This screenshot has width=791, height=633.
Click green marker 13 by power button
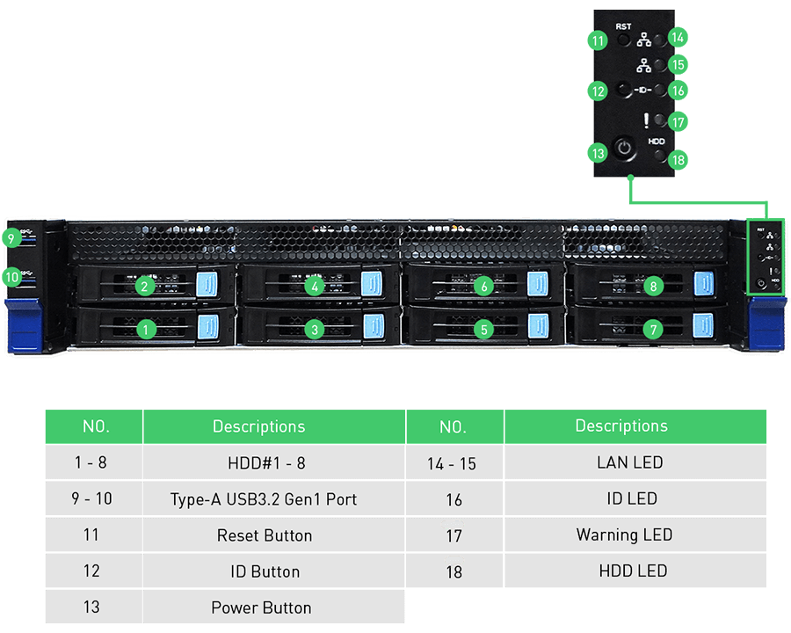coord(599,152)
